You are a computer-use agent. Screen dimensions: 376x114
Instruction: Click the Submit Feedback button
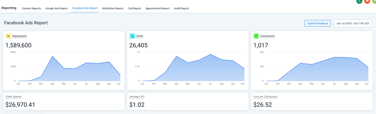click(x=318, y=23)
